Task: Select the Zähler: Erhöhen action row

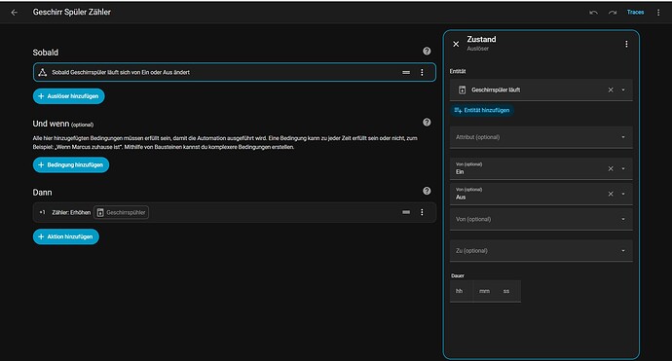Action: [x=234, y=212]
